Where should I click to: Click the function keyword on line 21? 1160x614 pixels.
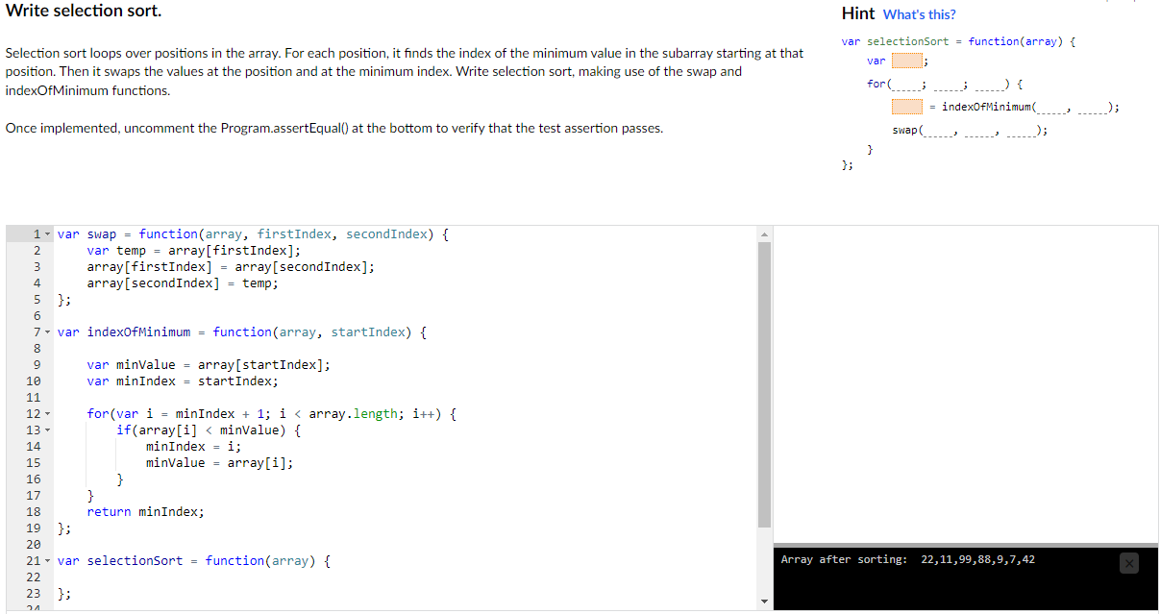[x=237, y=560]
